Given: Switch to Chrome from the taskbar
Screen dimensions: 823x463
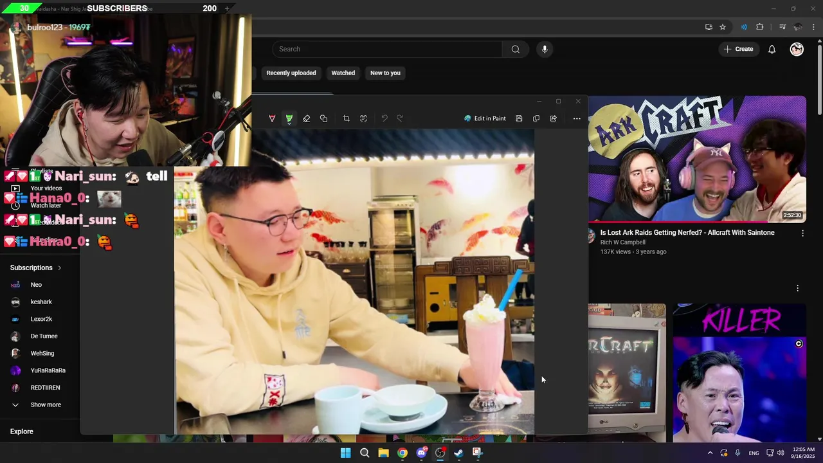Looking at the screenshot, I should tap(402, 453).
